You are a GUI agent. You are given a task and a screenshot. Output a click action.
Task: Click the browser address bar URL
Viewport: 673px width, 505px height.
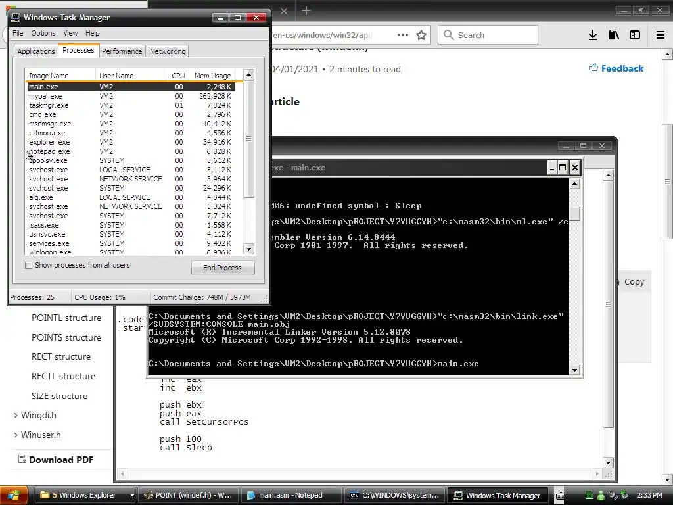(322, 35)
